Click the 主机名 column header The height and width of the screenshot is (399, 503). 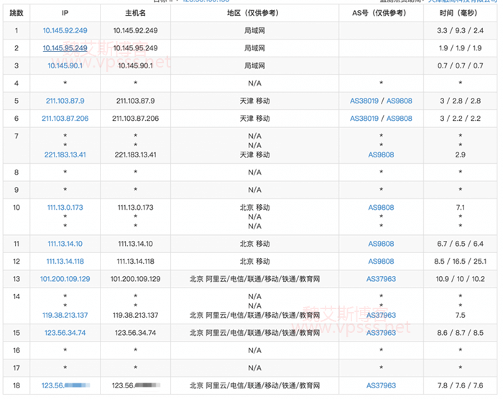[x=135, y=13]
